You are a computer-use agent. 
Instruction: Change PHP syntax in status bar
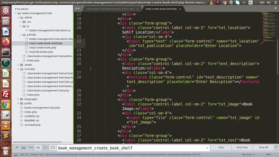[x=269, y=154]
